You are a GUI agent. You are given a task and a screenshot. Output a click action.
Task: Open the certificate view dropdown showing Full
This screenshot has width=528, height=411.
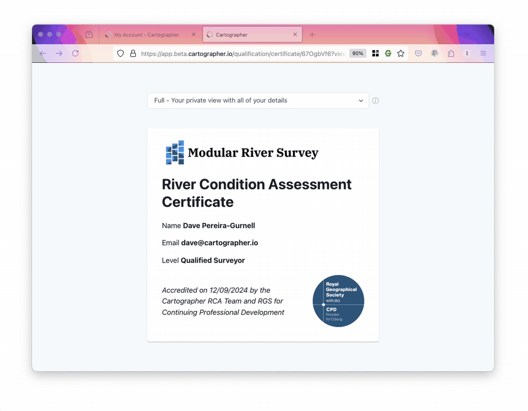258,101
